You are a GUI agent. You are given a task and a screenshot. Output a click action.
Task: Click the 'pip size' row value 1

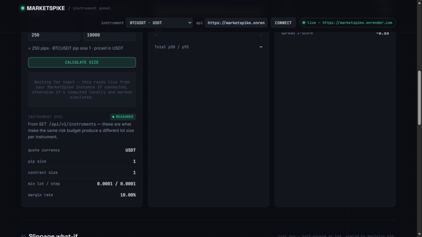135,162
